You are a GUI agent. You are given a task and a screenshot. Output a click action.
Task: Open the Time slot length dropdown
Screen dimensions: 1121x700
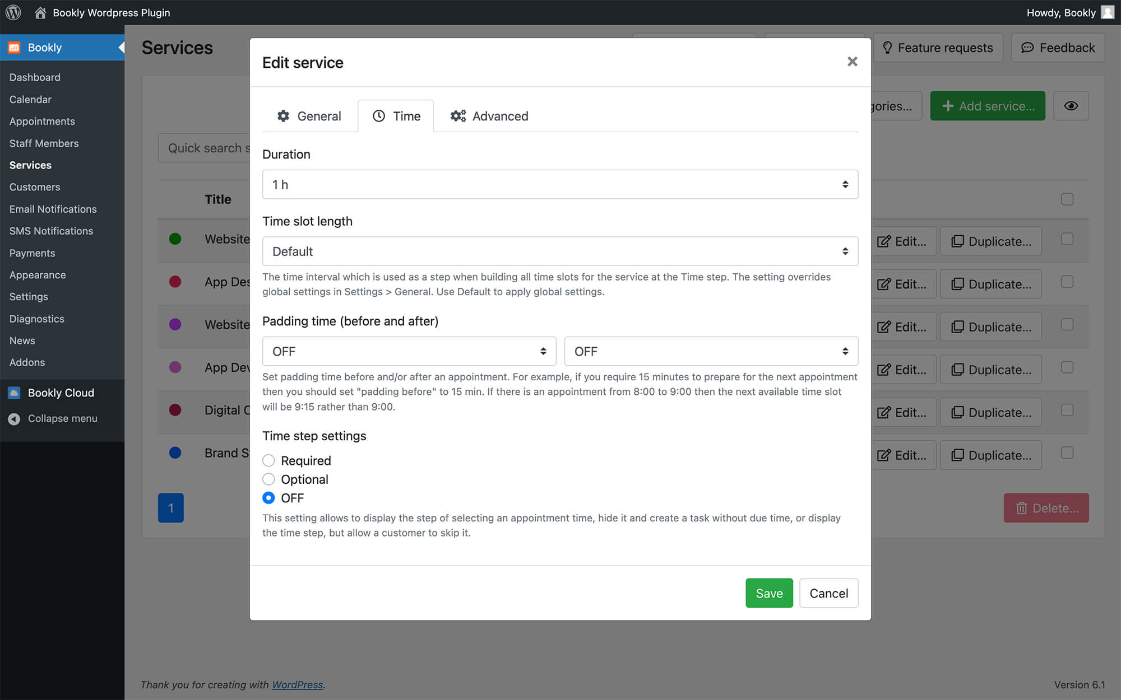pyautogui.click(x=560, y=251)
